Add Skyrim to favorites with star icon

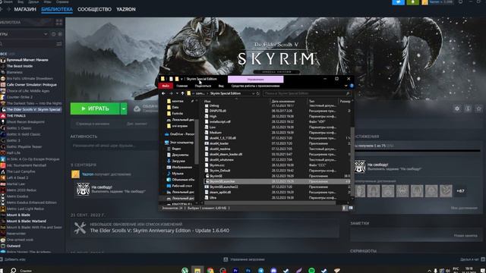click(479, 108)
